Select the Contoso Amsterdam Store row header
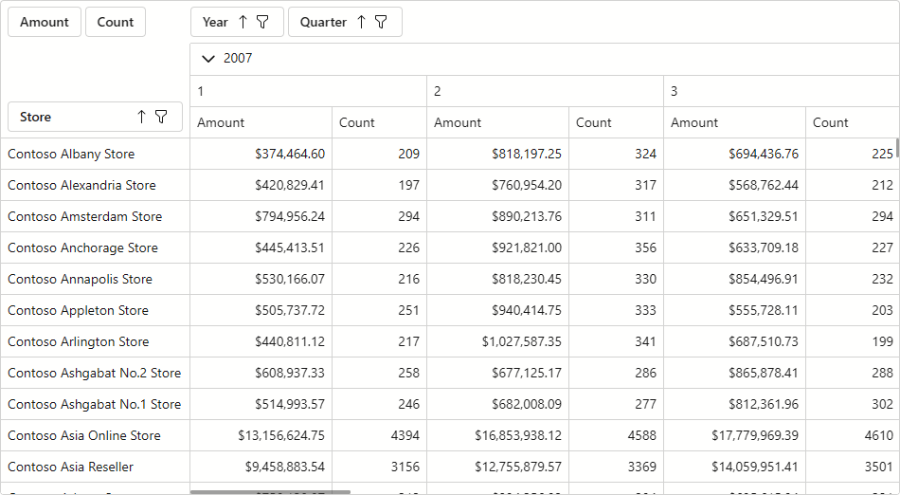Screen dimensions: 900x495 pos(96,216)
